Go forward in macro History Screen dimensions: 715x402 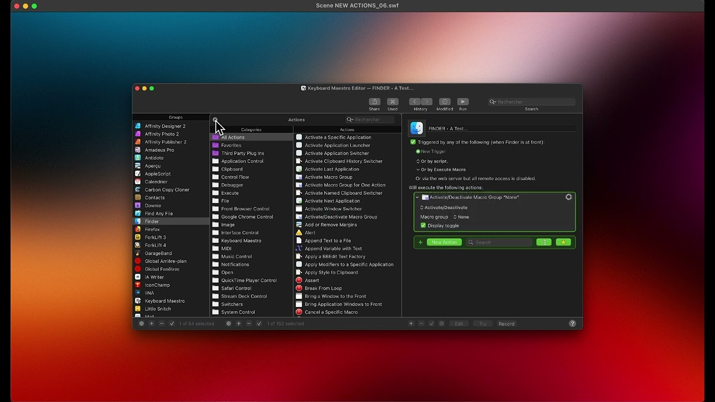point(427,102)
